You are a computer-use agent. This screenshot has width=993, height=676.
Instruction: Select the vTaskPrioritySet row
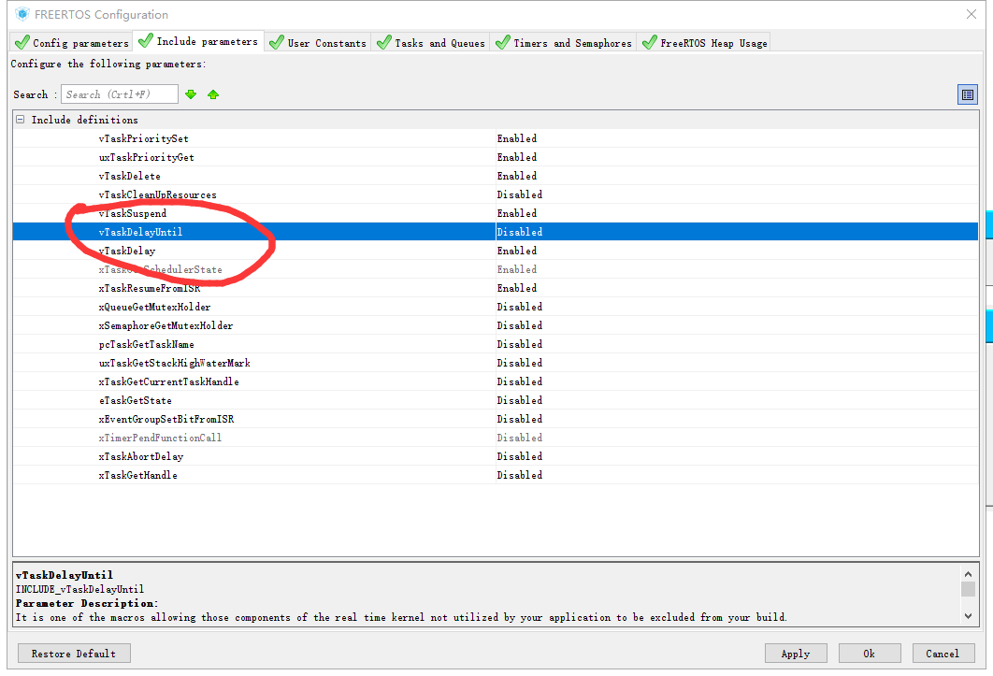496,138
